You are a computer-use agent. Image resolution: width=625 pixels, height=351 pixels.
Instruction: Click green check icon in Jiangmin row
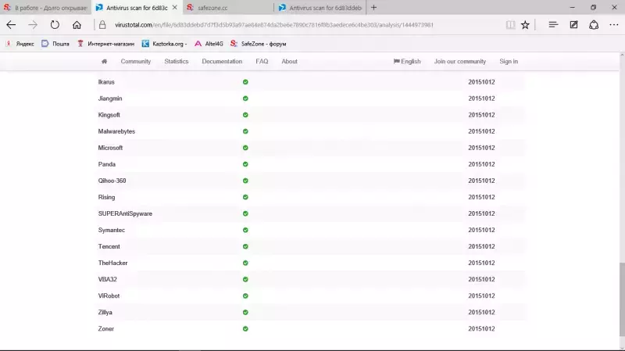coord(245,98)
